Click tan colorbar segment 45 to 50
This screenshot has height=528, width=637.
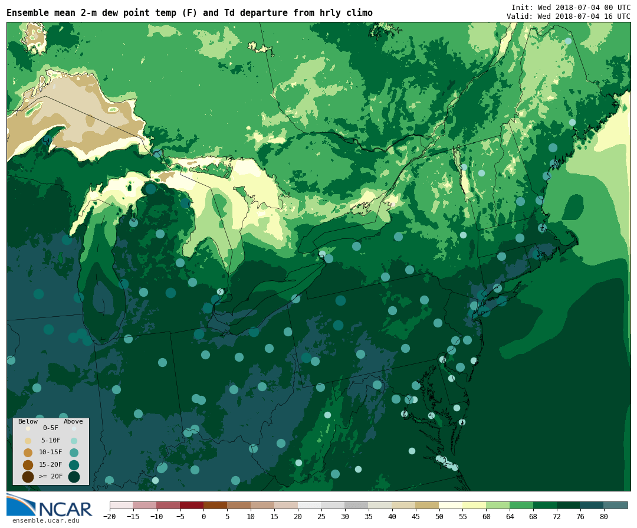pos(428,506)
